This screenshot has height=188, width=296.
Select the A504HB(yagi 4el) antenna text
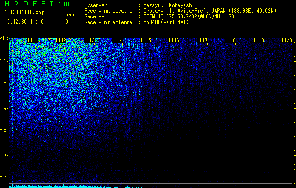coord(166,22)
